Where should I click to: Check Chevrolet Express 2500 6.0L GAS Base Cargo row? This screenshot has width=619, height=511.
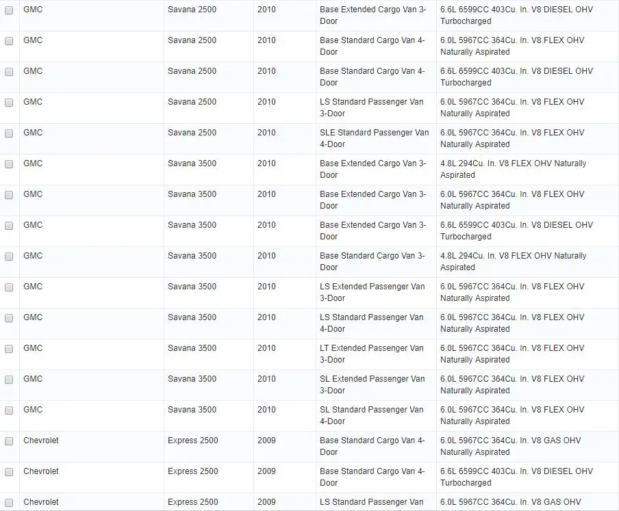click(x=9, y=441)
